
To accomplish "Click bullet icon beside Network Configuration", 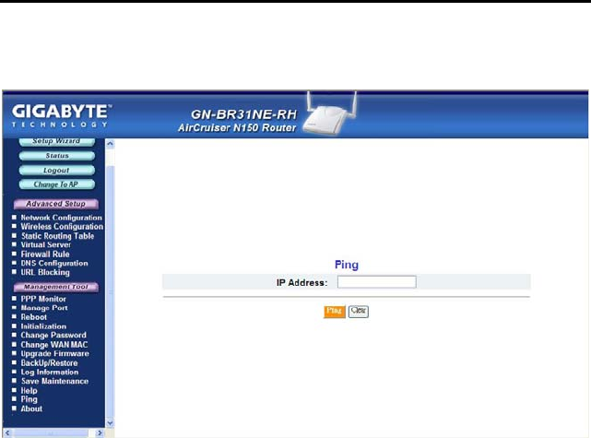I will click(15, 217).
